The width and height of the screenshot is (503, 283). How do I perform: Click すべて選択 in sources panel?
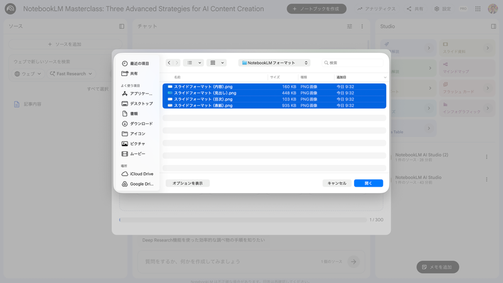(97, 89)
